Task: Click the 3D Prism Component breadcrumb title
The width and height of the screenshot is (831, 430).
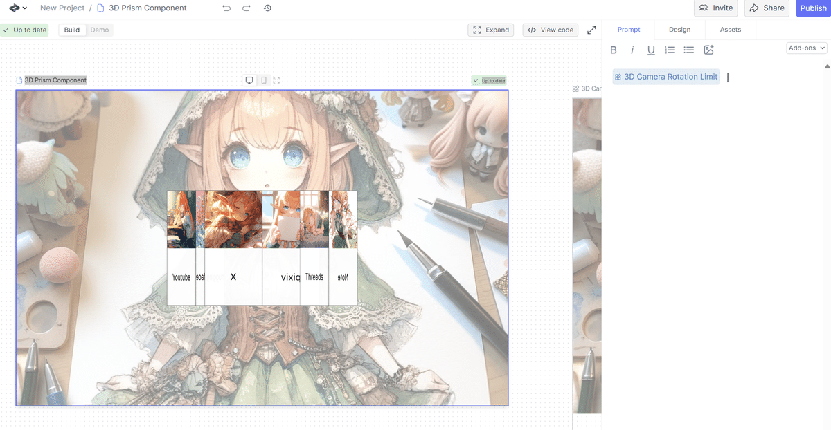Action: [x=148, y=8]
